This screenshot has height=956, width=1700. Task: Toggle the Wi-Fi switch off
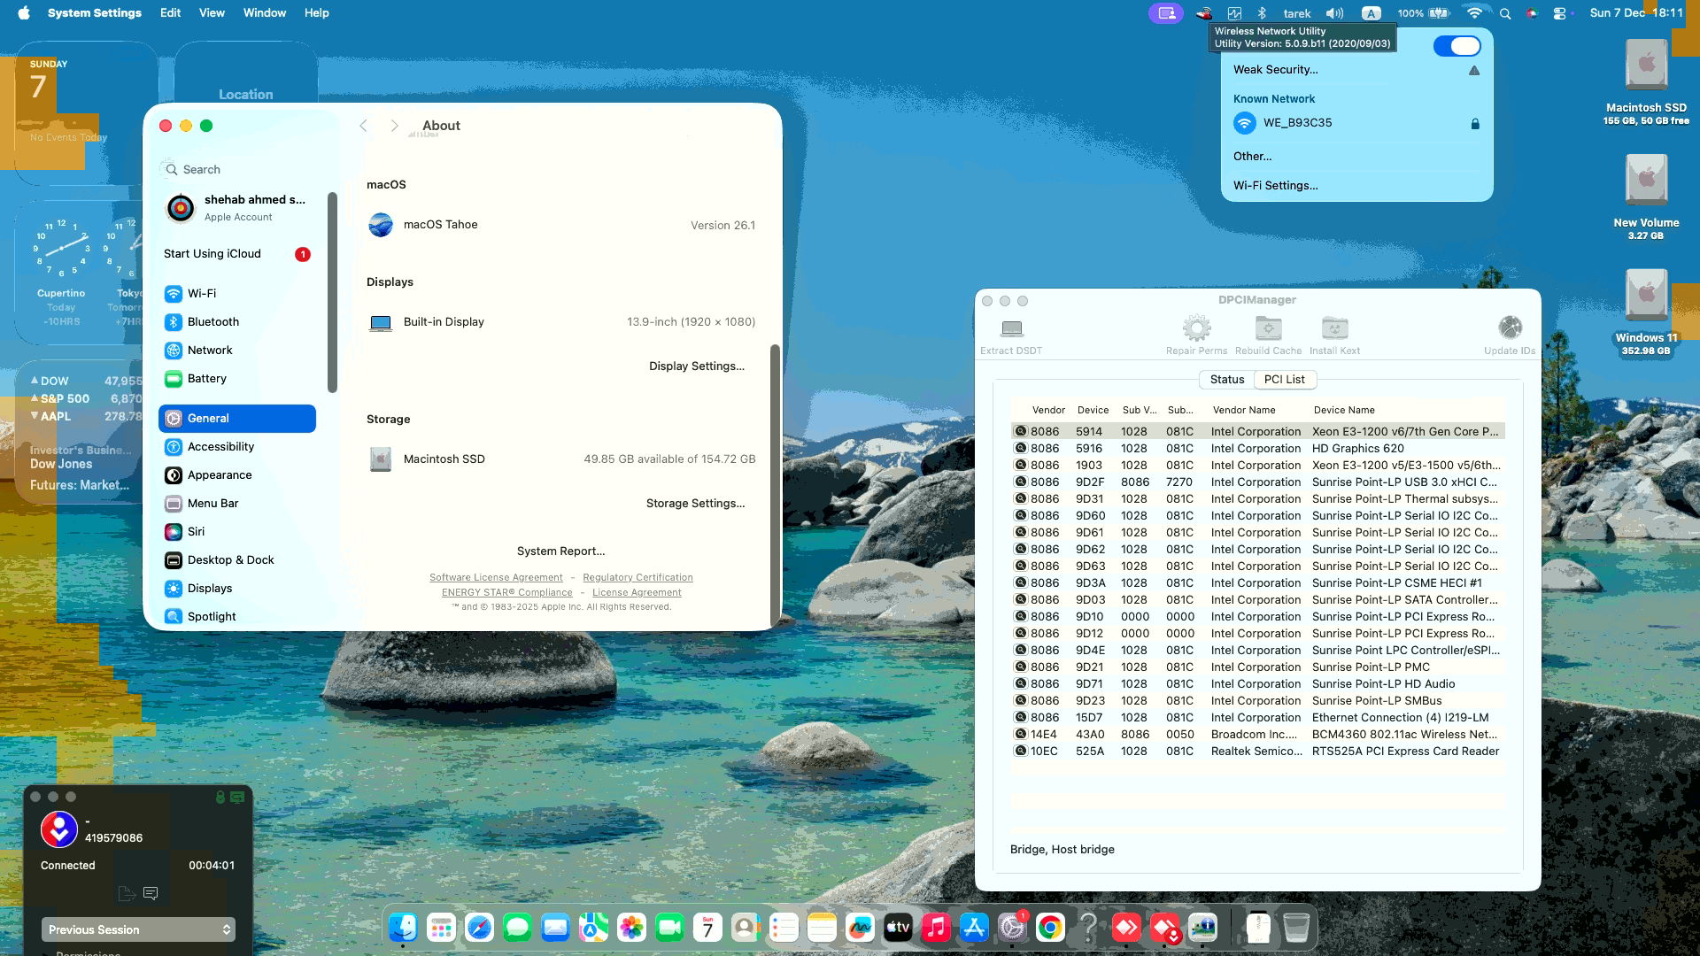coord(1457,45)
